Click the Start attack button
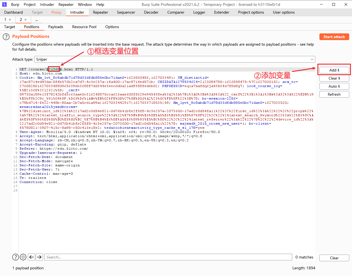Screen dimensions: 352x276 [x=334, y=36]
